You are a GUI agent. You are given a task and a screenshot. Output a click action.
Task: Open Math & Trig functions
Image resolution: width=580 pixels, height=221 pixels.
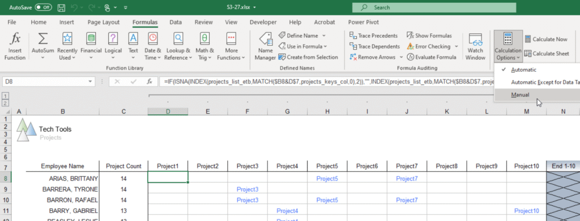coord(204,46)
